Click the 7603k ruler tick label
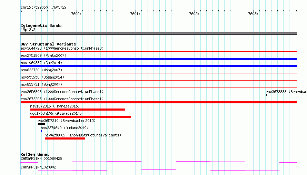The width and height of the screenshot is (307, 175). point(253,14)
